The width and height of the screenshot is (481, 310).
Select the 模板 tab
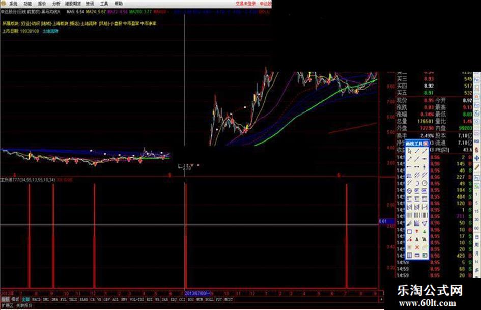pyautogui.click(x=15, y=299)
